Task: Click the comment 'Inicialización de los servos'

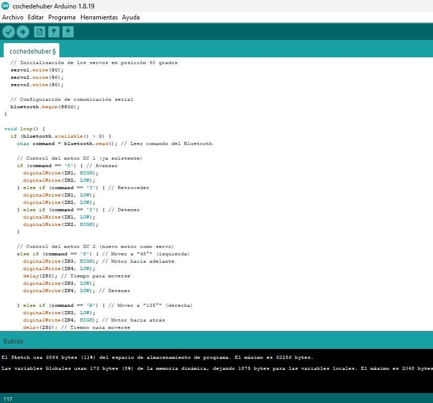Action: pos(94,63)
